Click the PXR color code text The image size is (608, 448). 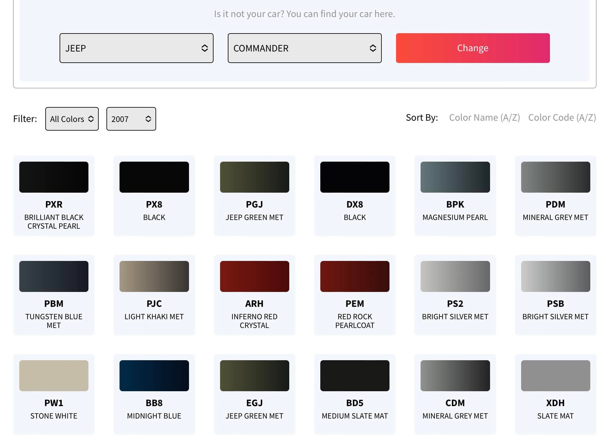[x=54, y=204]
